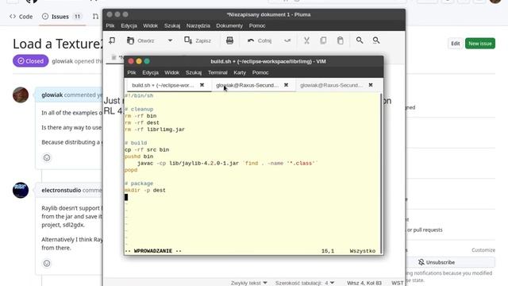Open the Zwykły tekst syntax dropdown in Pluma
Image resolution: width=508 pixels, height=286 pixels.
249,283
